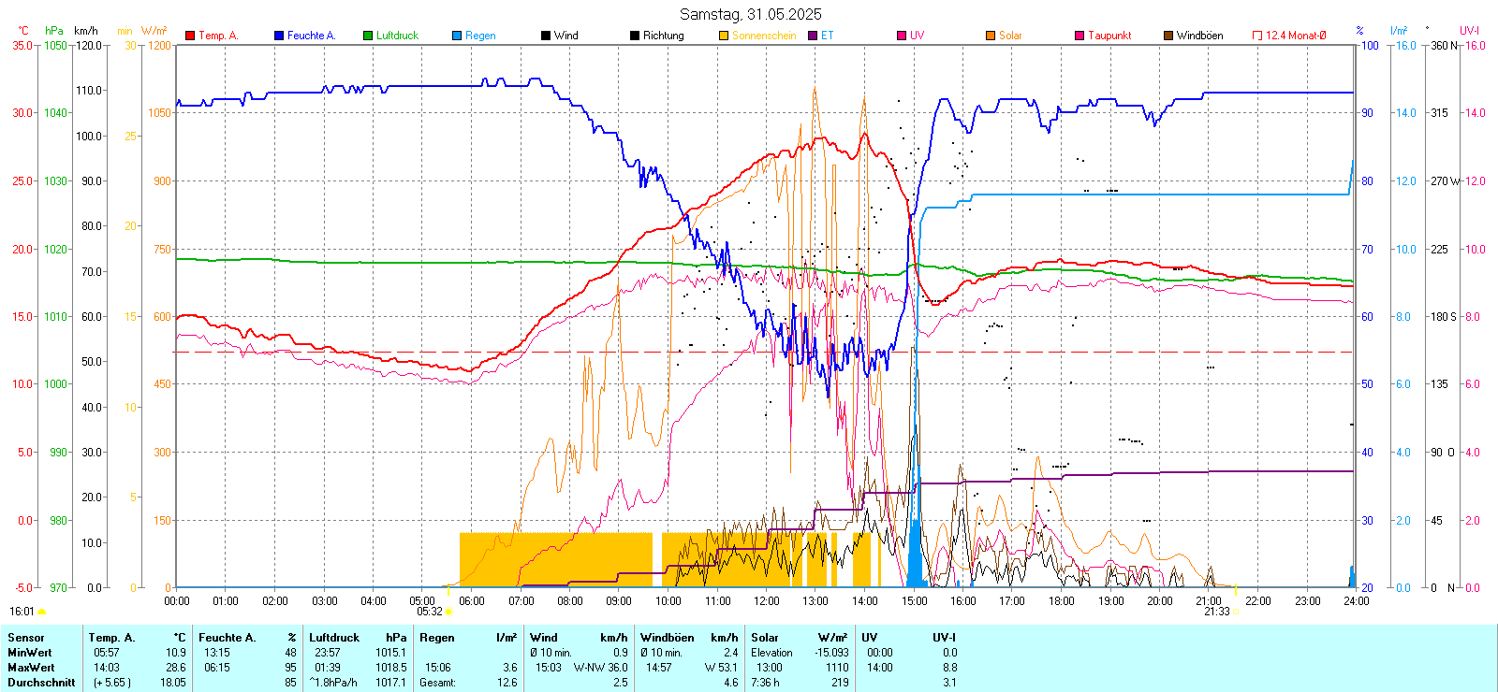
Task: Toggle the hollow 12.4 Monat-Ø legend box
Action: tap(1257, 36)
